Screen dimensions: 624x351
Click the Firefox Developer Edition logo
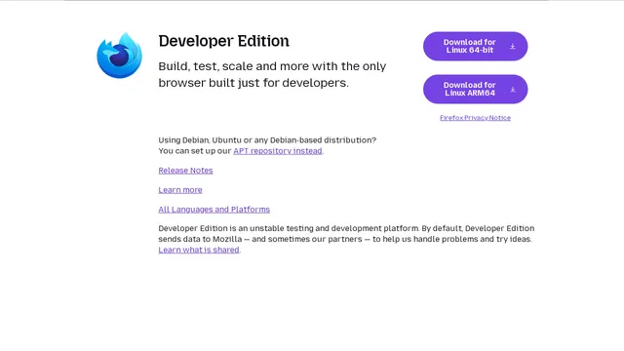tap(119, 55)
